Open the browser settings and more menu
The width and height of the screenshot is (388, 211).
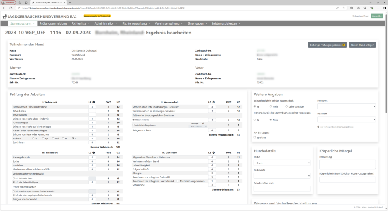click(378, 8)
